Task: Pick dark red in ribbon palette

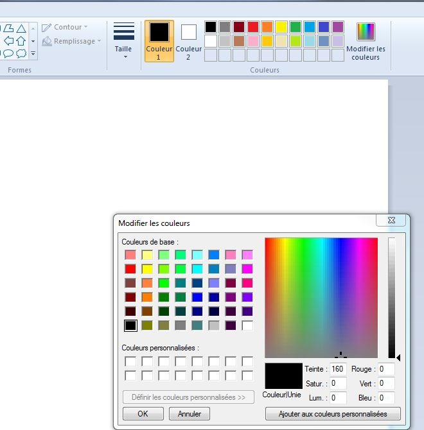Action: pyautogui.click(x=239, y=27)
